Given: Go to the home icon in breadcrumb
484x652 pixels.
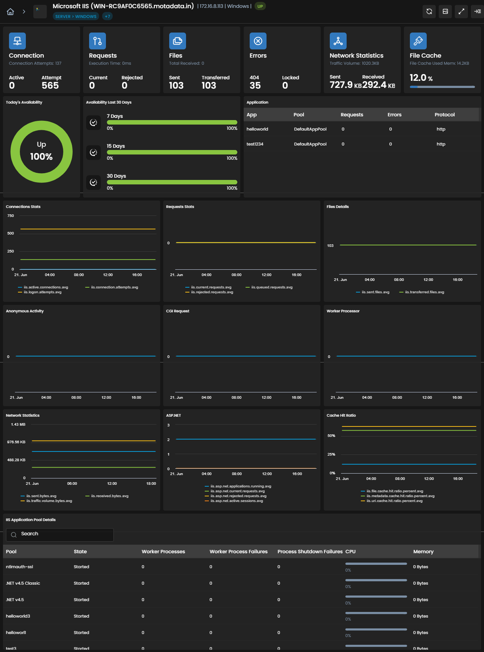Looking at the screenshot, I should (x=10, y=12).
